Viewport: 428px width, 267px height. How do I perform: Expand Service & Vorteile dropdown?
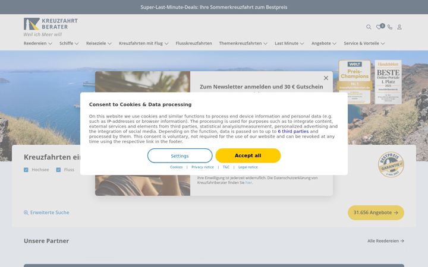click(x=364, y=43)
